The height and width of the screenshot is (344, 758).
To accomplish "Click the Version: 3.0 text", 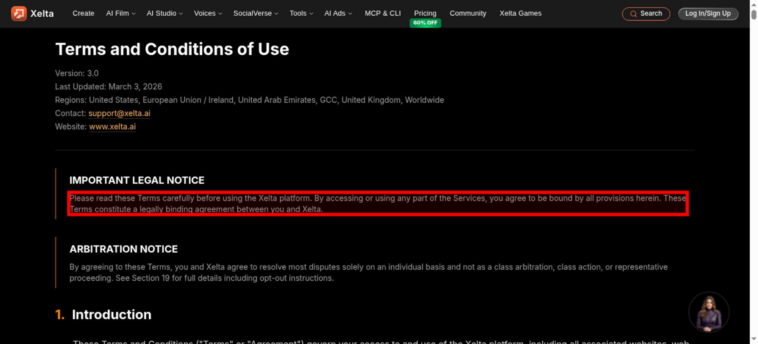I will tap(77, 73).
